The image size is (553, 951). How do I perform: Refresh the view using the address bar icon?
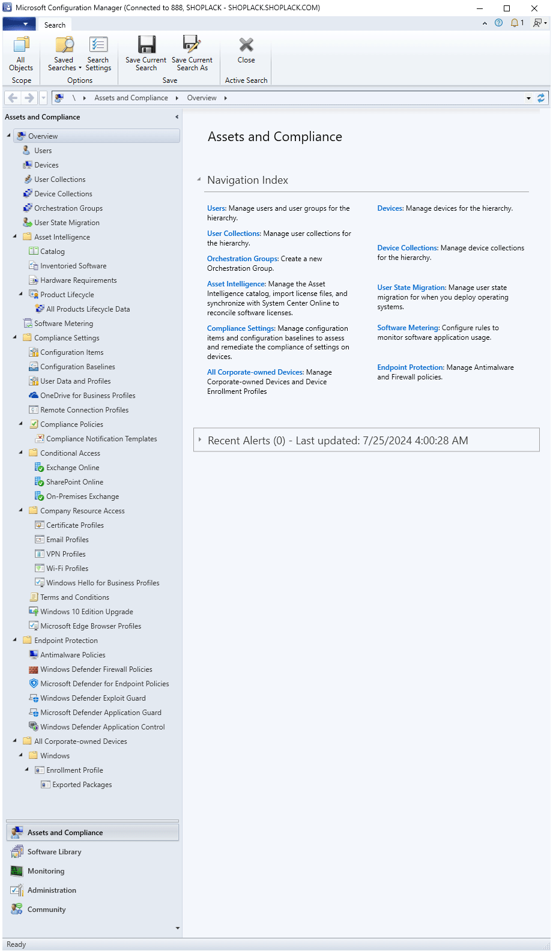click(x=541, y=98)
